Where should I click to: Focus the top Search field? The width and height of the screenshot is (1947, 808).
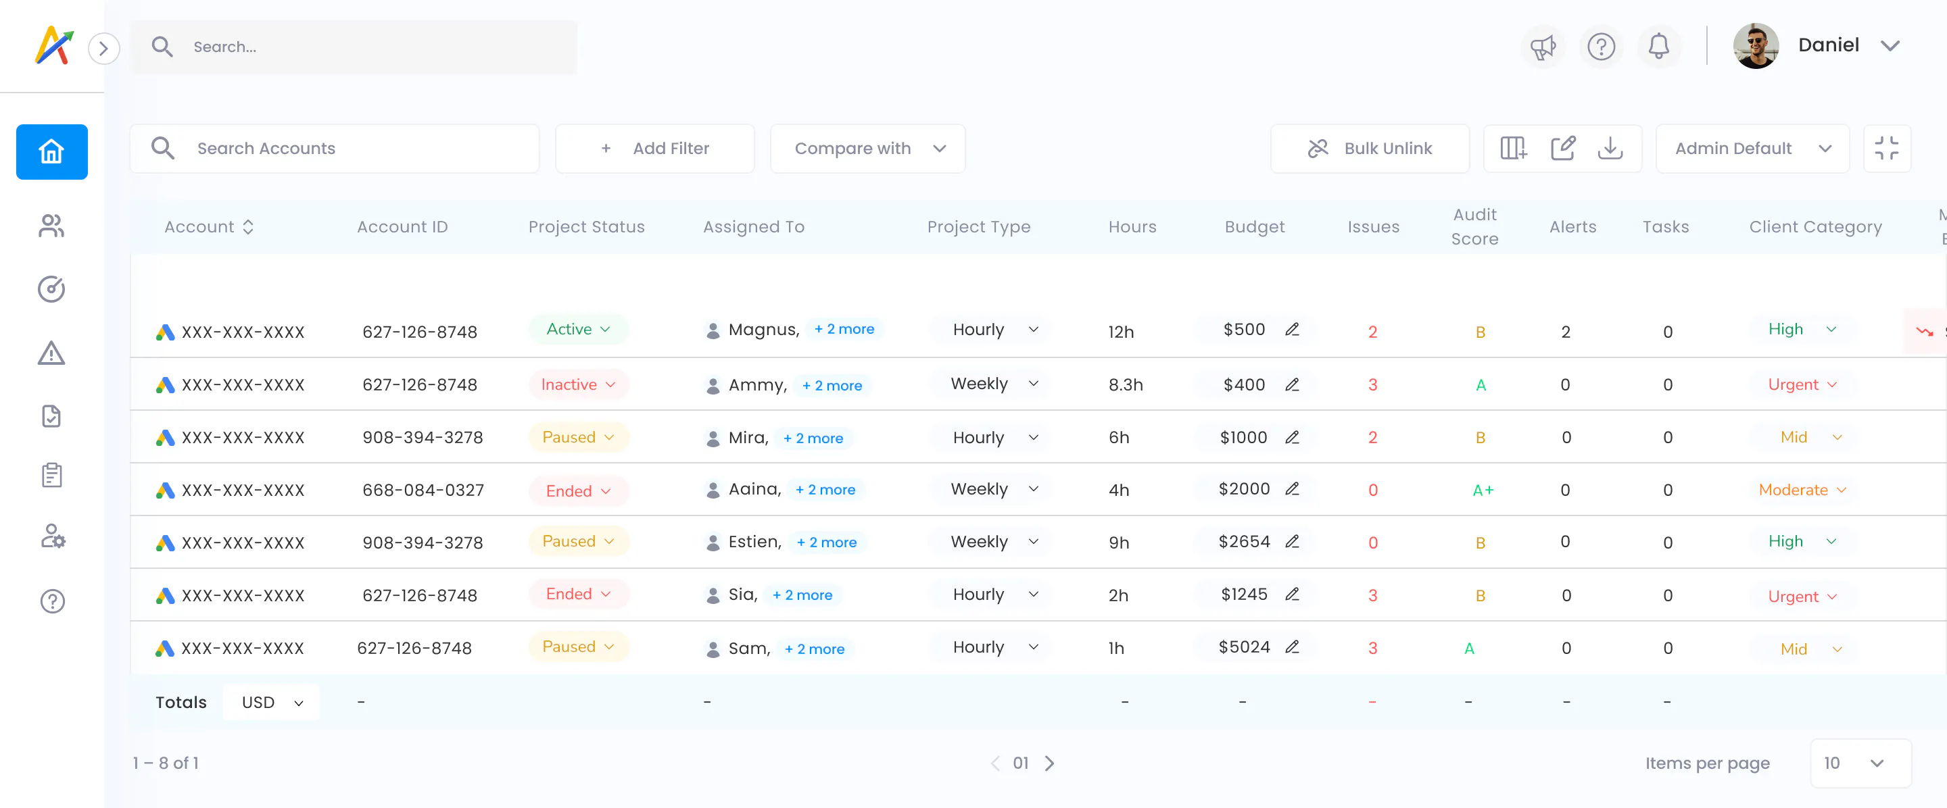coord(354,47)
